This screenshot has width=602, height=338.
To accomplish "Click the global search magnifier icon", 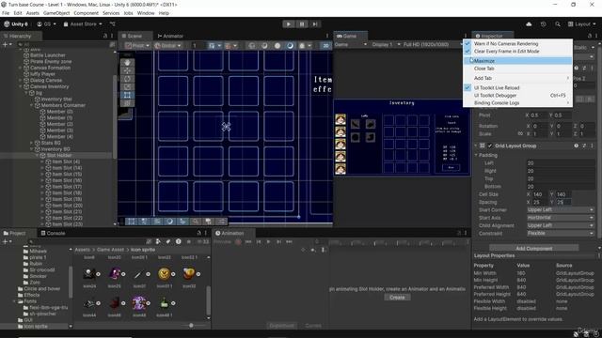I will pyautogui.click(x=558, y=24).
